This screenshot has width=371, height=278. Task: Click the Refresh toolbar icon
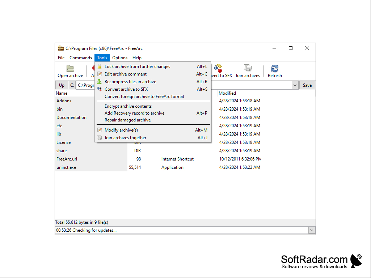(x=275, y=68)
